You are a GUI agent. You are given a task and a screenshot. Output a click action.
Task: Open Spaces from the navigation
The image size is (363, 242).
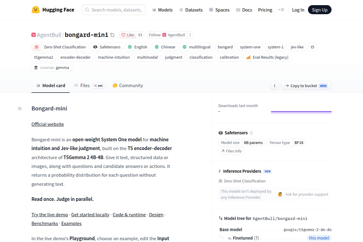coord(219,10)
